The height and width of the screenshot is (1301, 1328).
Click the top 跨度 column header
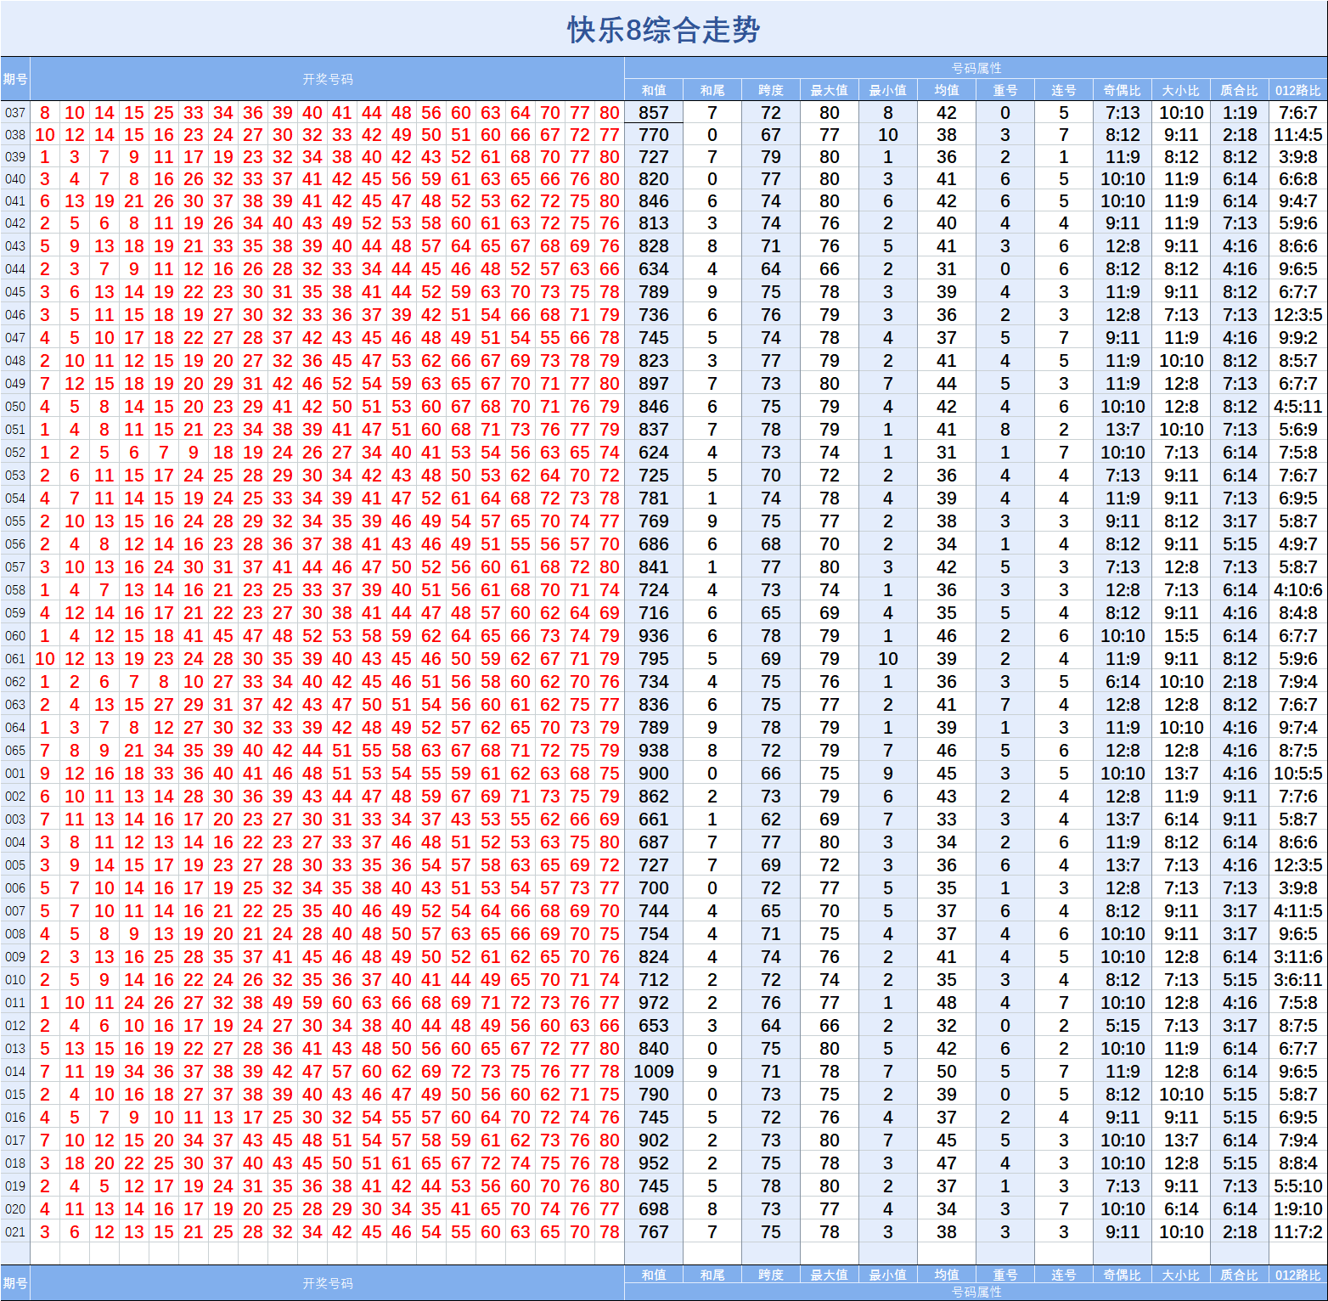[x=771, y=90]
